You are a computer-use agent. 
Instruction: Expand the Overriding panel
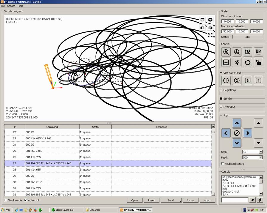(221, 107)
